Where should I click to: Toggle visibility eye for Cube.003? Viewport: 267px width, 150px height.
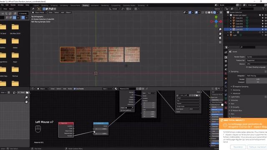click(265, 24)
